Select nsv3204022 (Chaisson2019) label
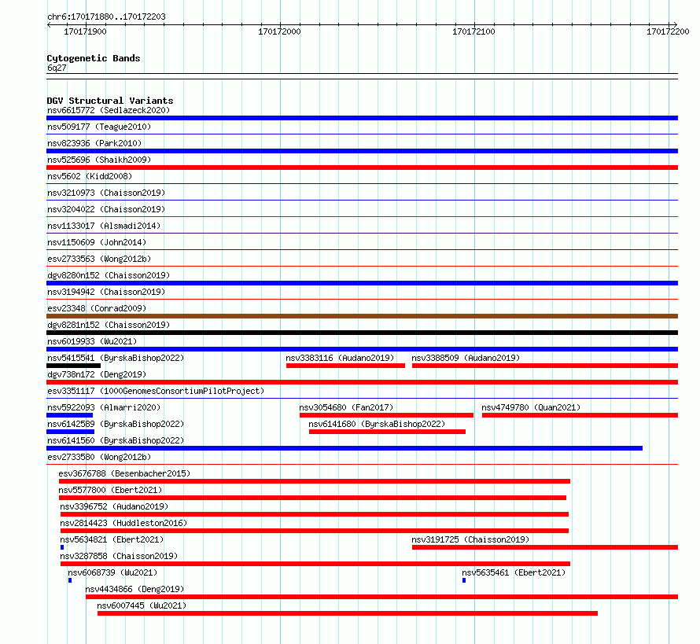The image size is (700, 644). pos(106,209)
